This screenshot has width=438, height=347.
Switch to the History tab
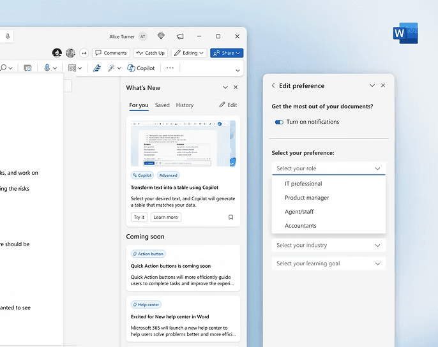[x=185, y=105]
